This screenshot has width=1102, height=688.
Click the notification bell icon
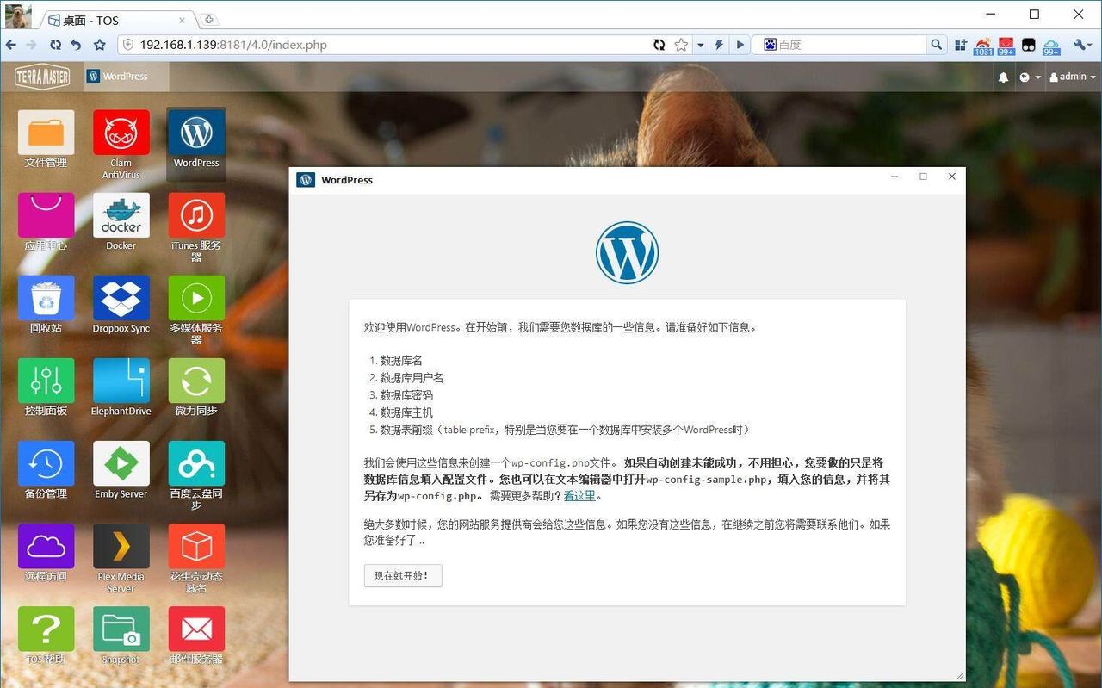[x=1003, y=77]
